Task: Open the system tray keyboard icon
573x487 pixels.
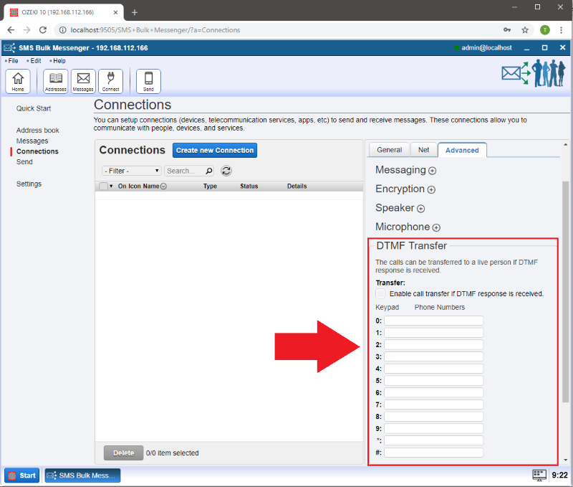Action: coord(539,475)
